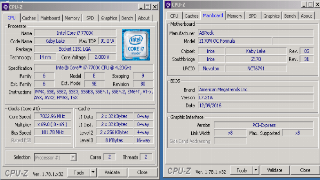Minimize the left CPU-Z window

pos(141,7)
